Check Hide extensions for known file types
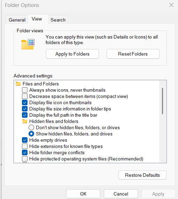 (25, 146)
